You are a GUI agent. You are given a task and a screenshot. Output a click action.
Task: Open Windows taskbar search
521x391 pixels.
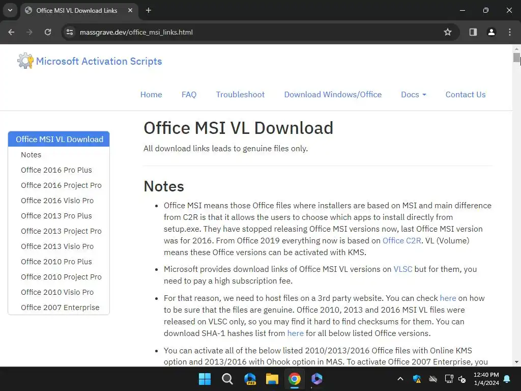(x=227, y=379)
